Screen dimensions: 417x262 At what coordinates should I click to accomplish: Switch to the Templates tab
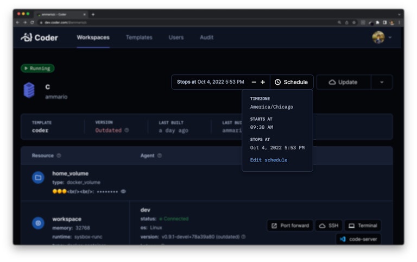[x=139, y=38]
